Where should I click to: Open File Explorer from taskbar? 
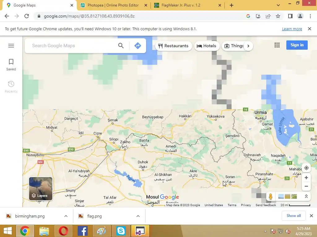click(x=44, y=231)
